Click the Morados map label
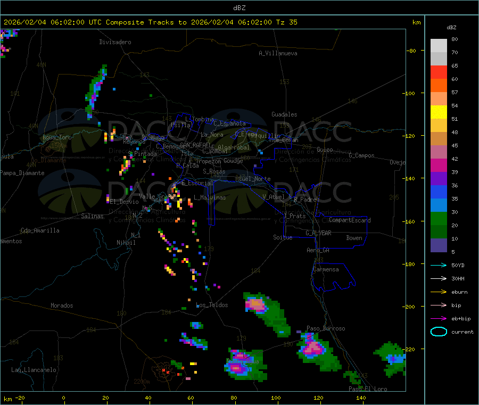The image size is (479, 405). 62,305
